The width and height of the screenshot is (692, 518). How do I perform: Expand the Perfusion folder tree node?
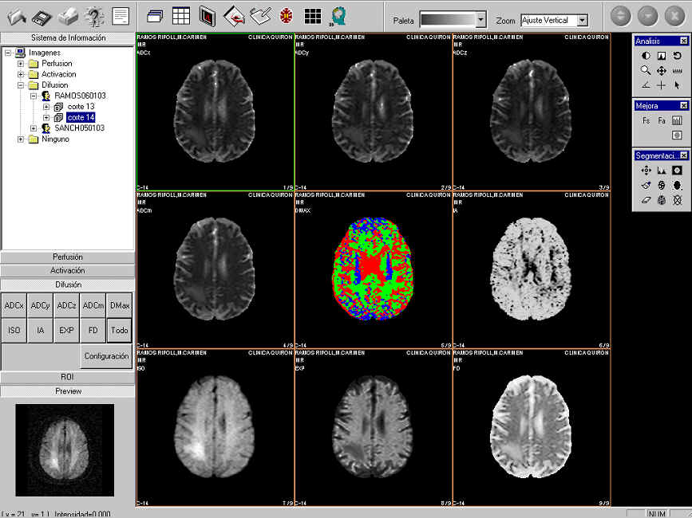coord(21,64)
